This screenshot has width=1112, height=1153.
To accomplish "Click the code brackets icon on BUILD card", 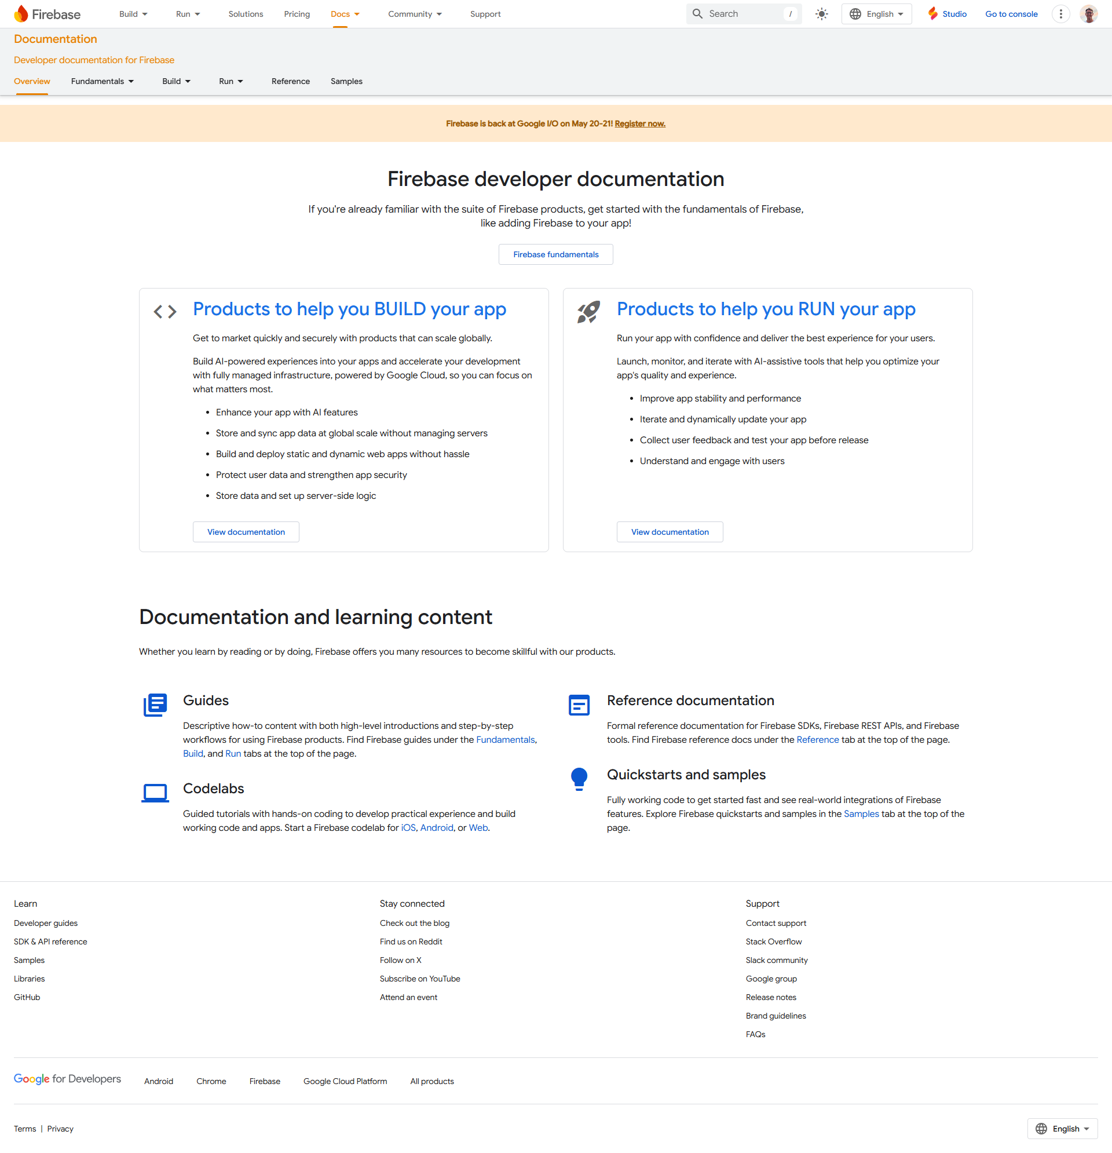I will 164,312.
